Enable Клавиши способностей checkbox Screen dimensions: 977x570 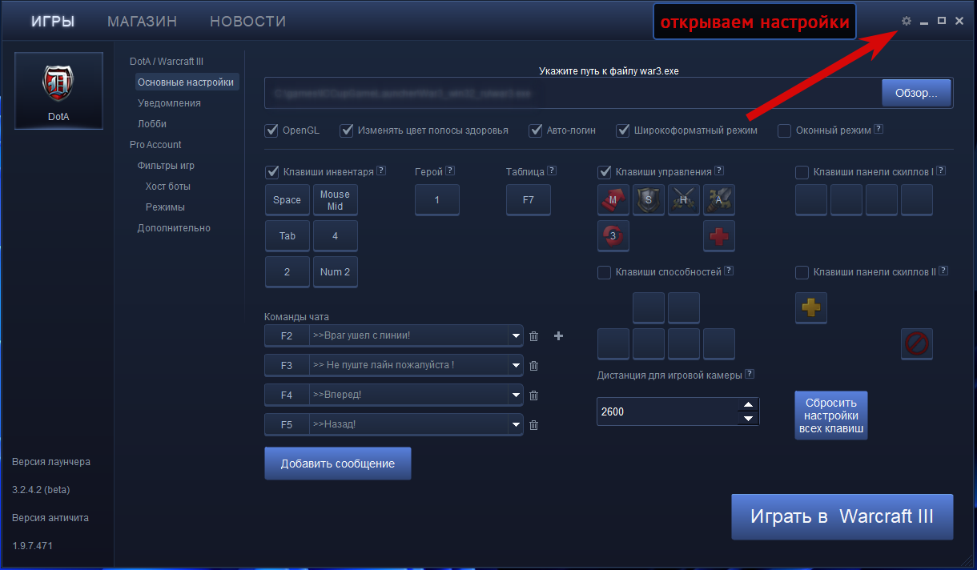pos(605,273)
